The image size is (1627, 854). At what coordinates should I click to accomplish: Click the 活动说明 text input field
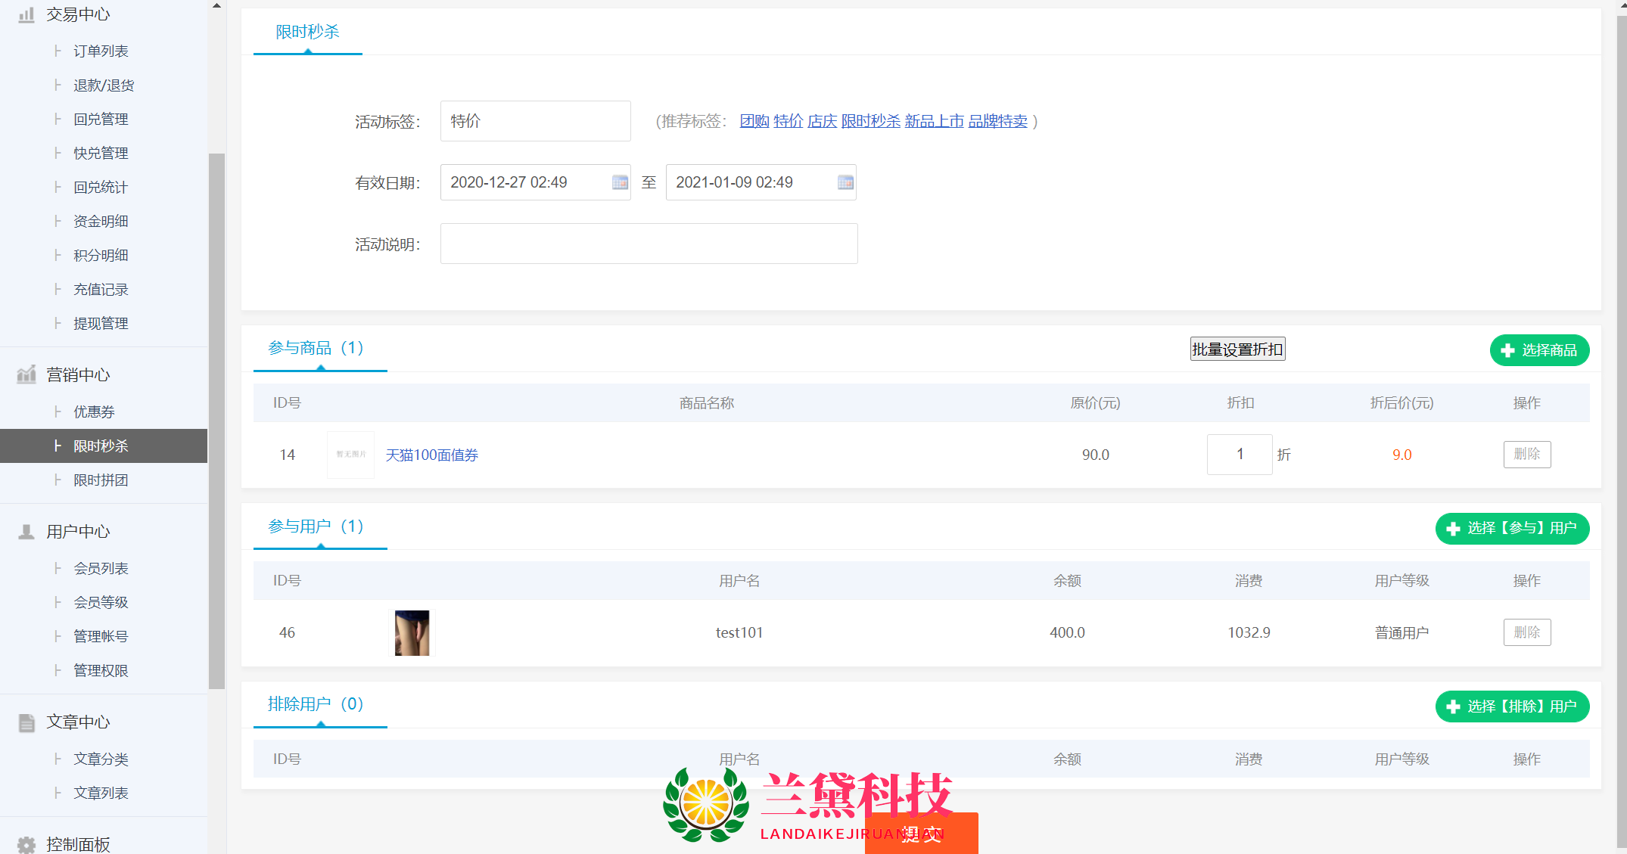(x=649, y=244)
